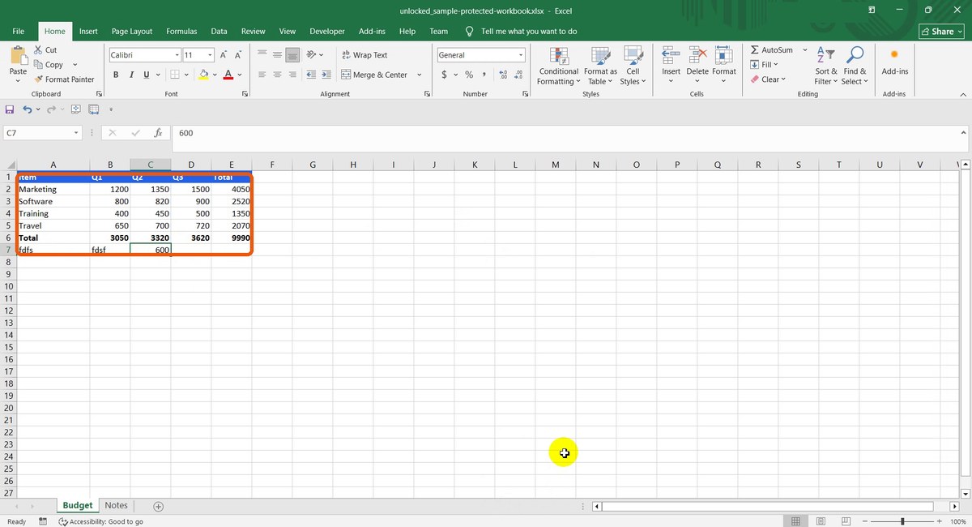This screenshot has width=972, height=527.
Task: Open the General number format dropdown
Action: 521,55
